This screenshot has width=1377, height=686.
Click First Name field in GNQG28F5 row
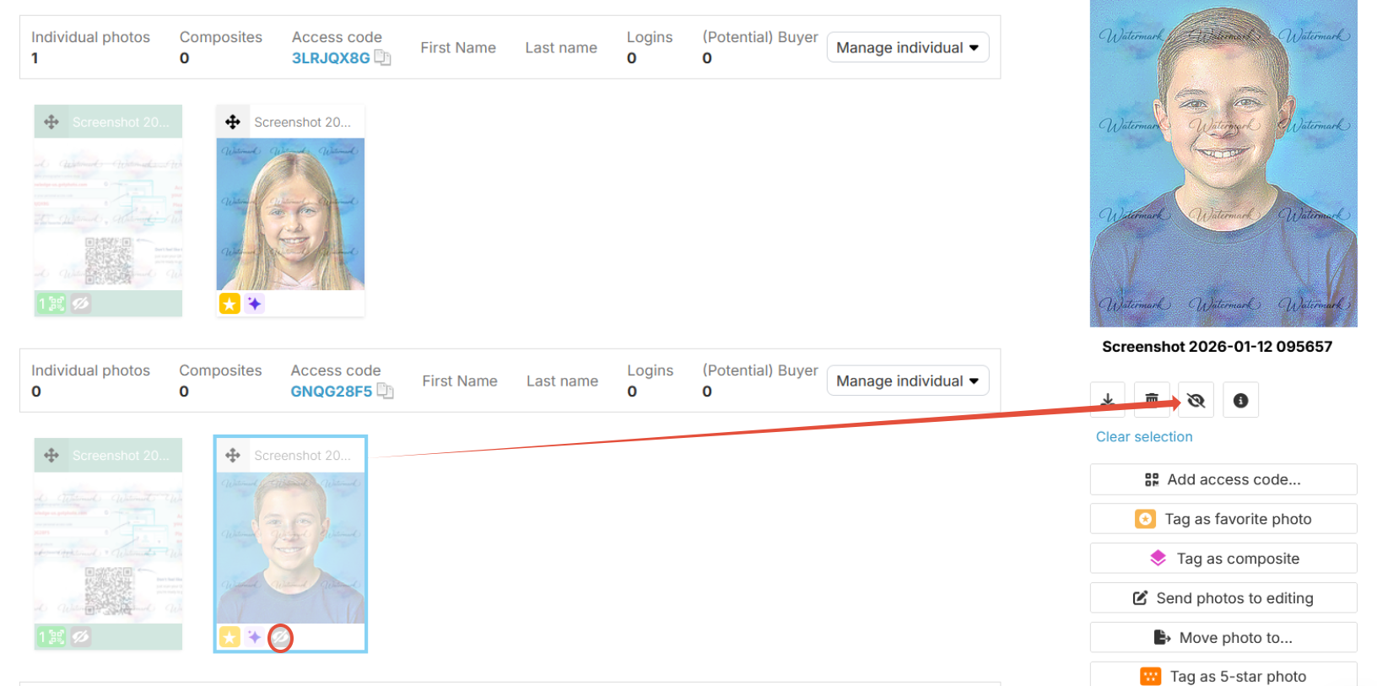[x=460, y=381]
